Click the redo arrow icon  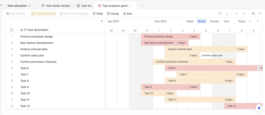click(x=244, y=14)
